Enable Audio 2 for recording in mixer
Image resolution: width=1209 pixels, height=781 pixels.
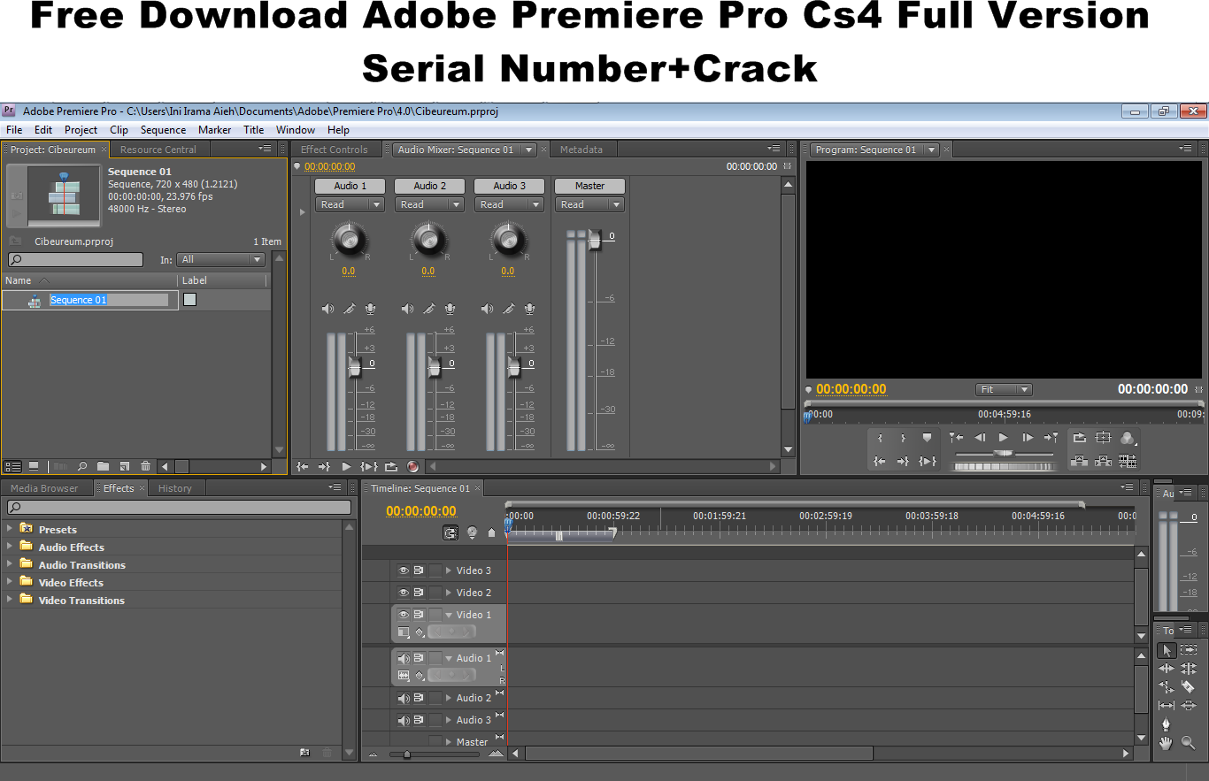click(450, 309)
